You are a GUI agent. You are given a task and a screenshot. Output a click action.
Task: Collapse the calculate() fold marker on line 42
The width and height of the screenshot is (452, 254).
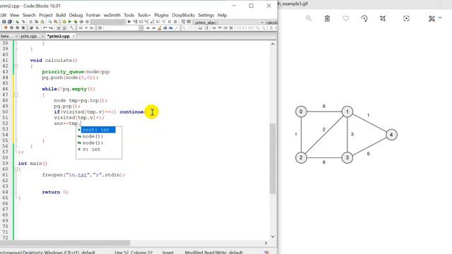[16, 66]
